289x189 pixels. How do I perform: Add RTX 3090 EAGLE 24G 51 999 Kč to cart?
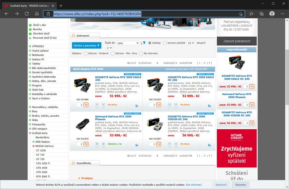click(x=86, y=105)
